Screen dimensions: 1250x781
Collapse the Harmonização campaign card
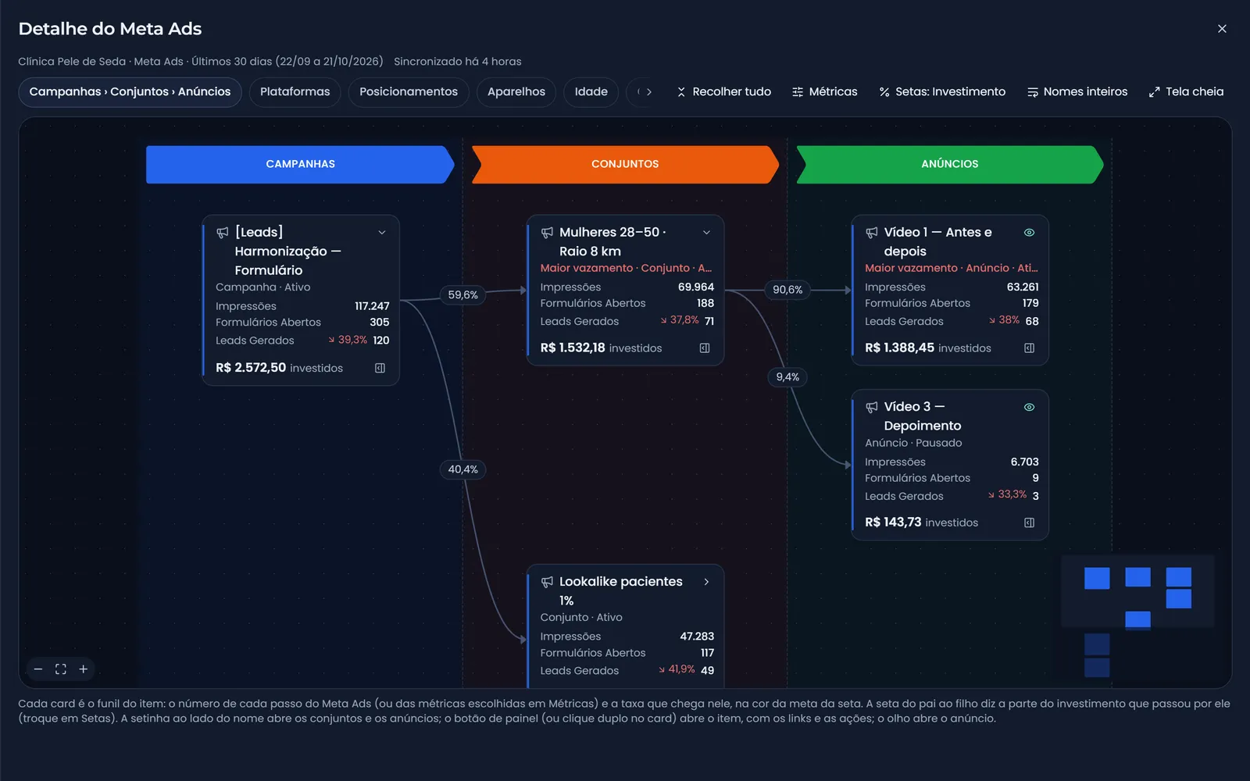point(382,232)
